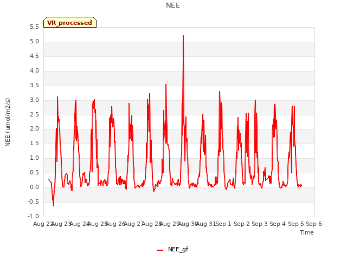Click the VR_processed annotation label
The width and height of the screenshot is (347, 260).
[x=70, y=22]
